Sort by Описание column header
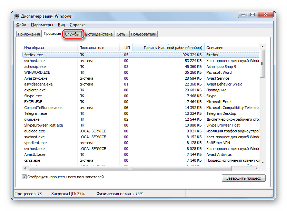The image size is (287, 211). coord(232,48)
